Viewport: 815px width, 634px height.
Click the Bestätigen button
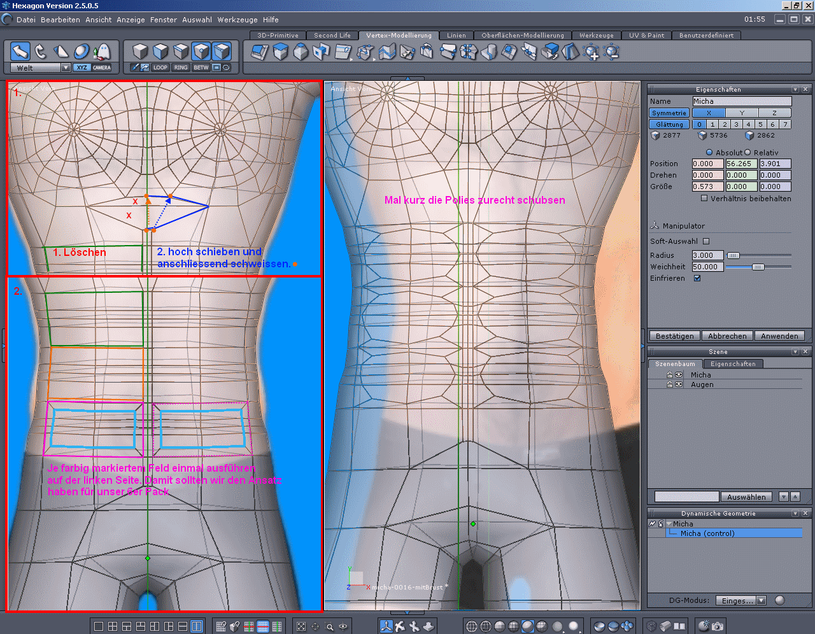tap(675, 336)
